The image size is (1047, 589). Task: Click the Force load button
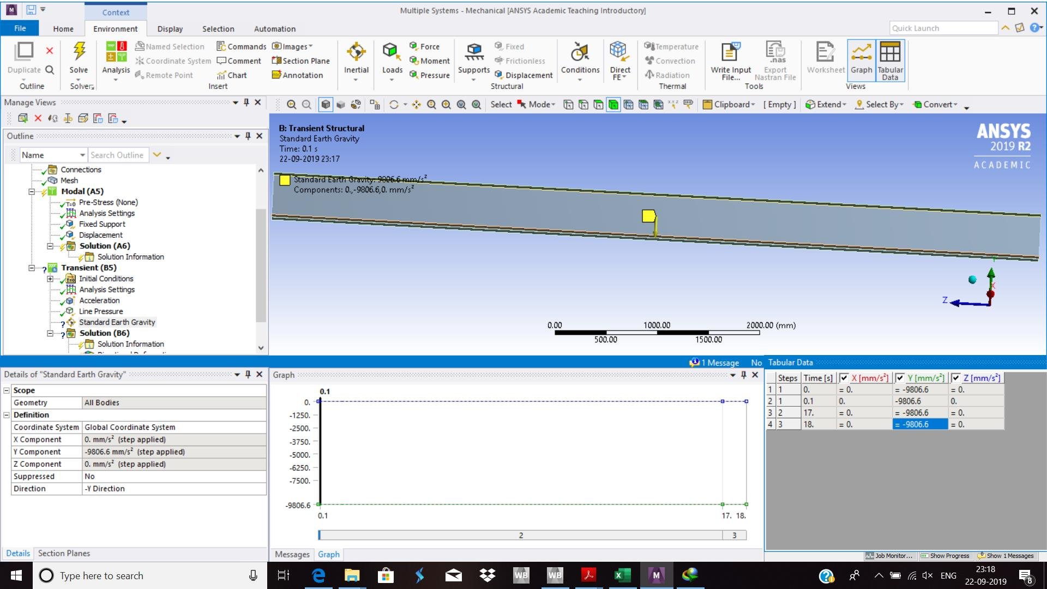point(425,46)
